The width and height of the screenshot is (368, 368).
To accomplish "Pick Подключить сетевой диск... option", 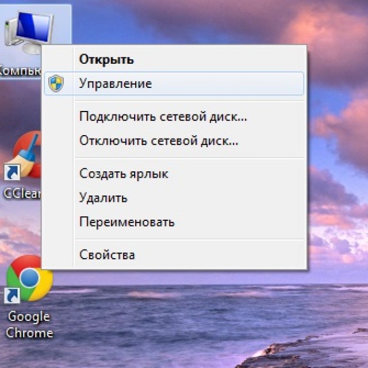I will (x=174, y=116).
